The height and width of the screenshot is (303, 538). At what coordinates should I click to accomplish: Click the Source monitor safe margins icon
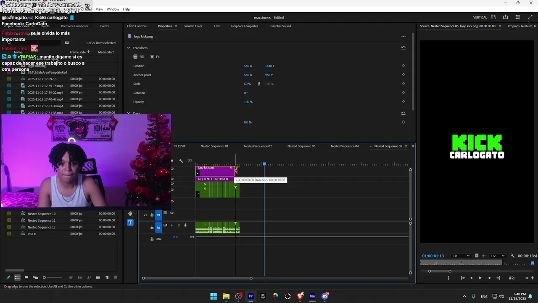coord(476,256)
